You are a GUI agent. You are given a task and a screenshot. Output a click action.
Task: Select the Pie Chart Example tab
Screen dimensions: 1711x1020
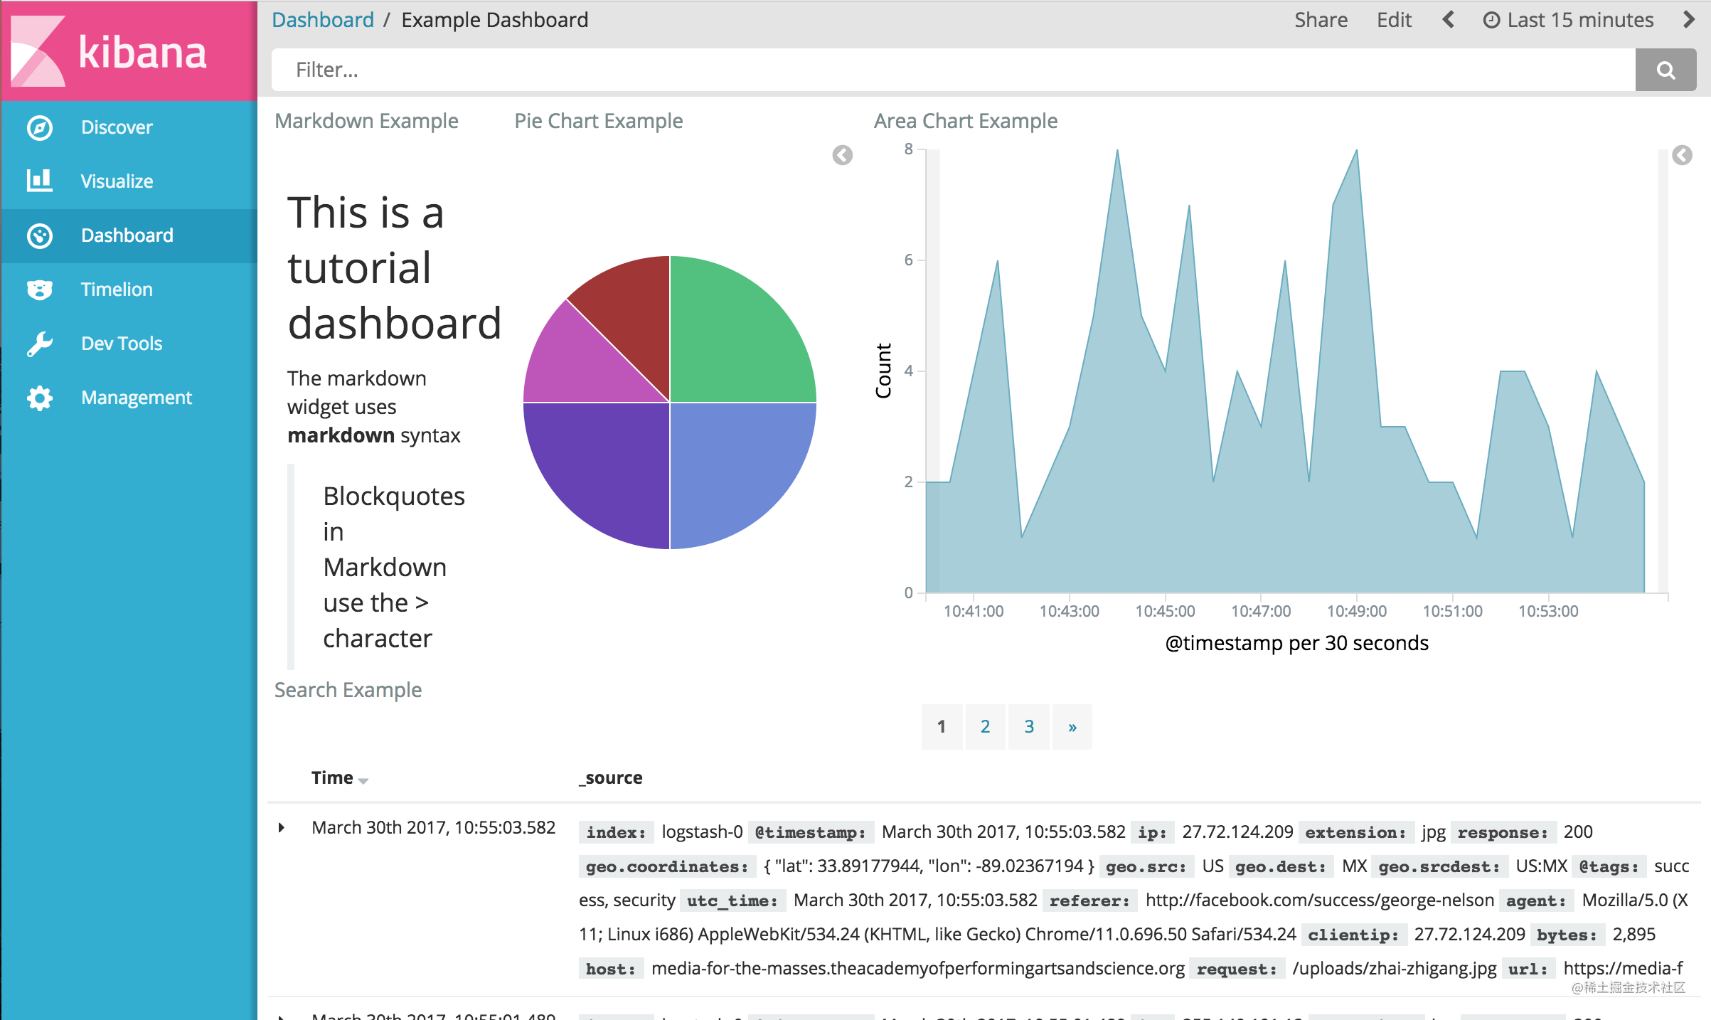click(597, 120)
